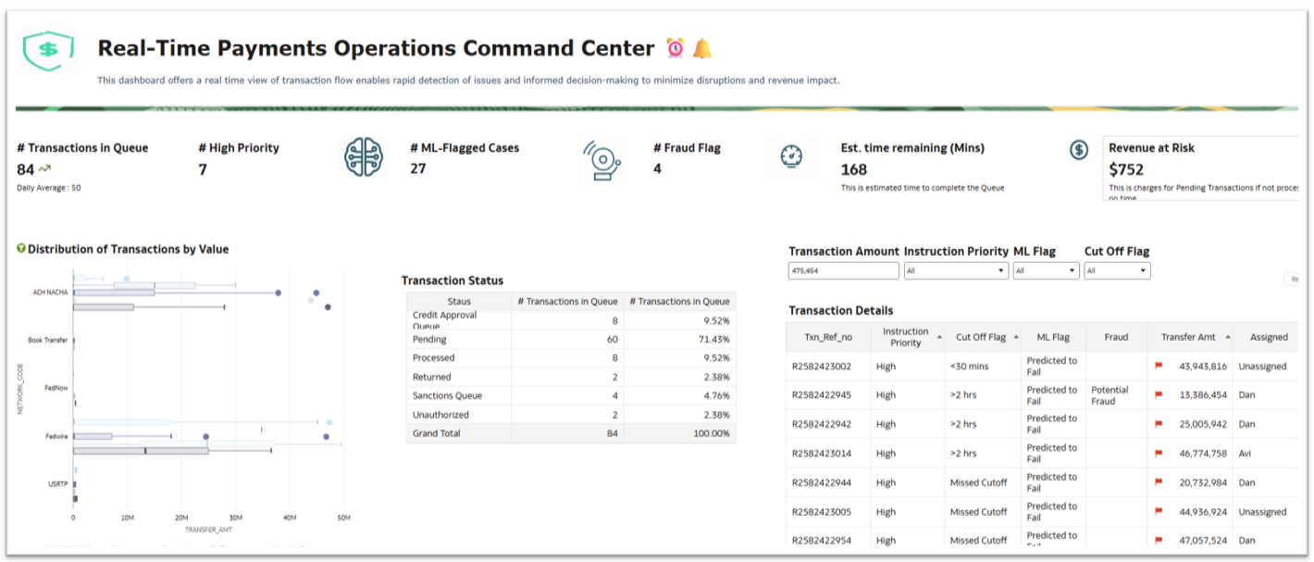Click the brain icon beside ML-Flagged Cases
1314x562 pixels.
pyautogui.click(x=365, y=156)
